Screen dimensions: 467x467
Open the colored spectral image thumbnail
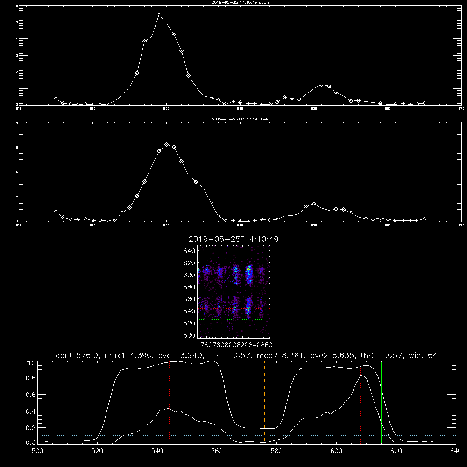click(234, 291)
